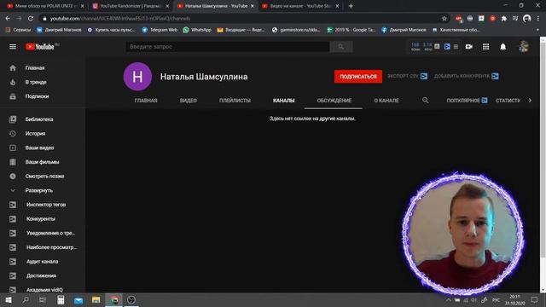The height and width of the screenshot is (307, 546).
Task: Open Аудит канала vidIQ item
Action: click(x=43, y=262)
